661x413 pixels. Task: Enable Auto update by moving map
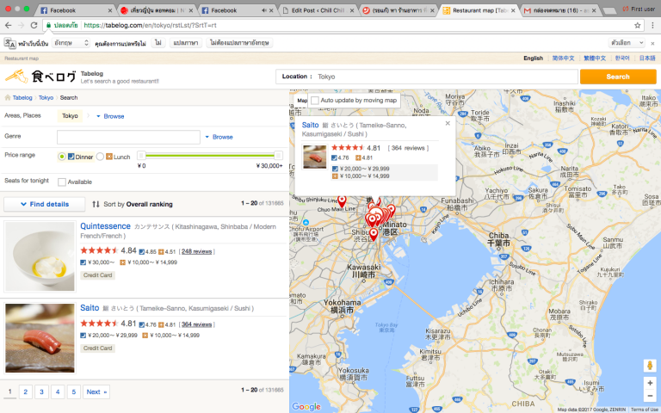pyautogui.click(x=315, y=101)
